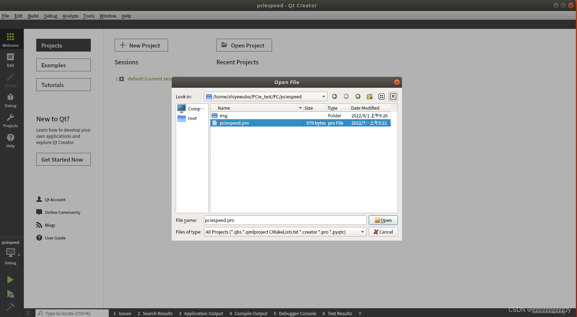
Task: Click New Project button
Action: (141, 45)
